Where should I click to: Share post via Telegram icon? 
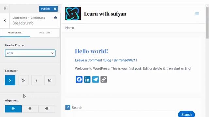tap(96, 79)
